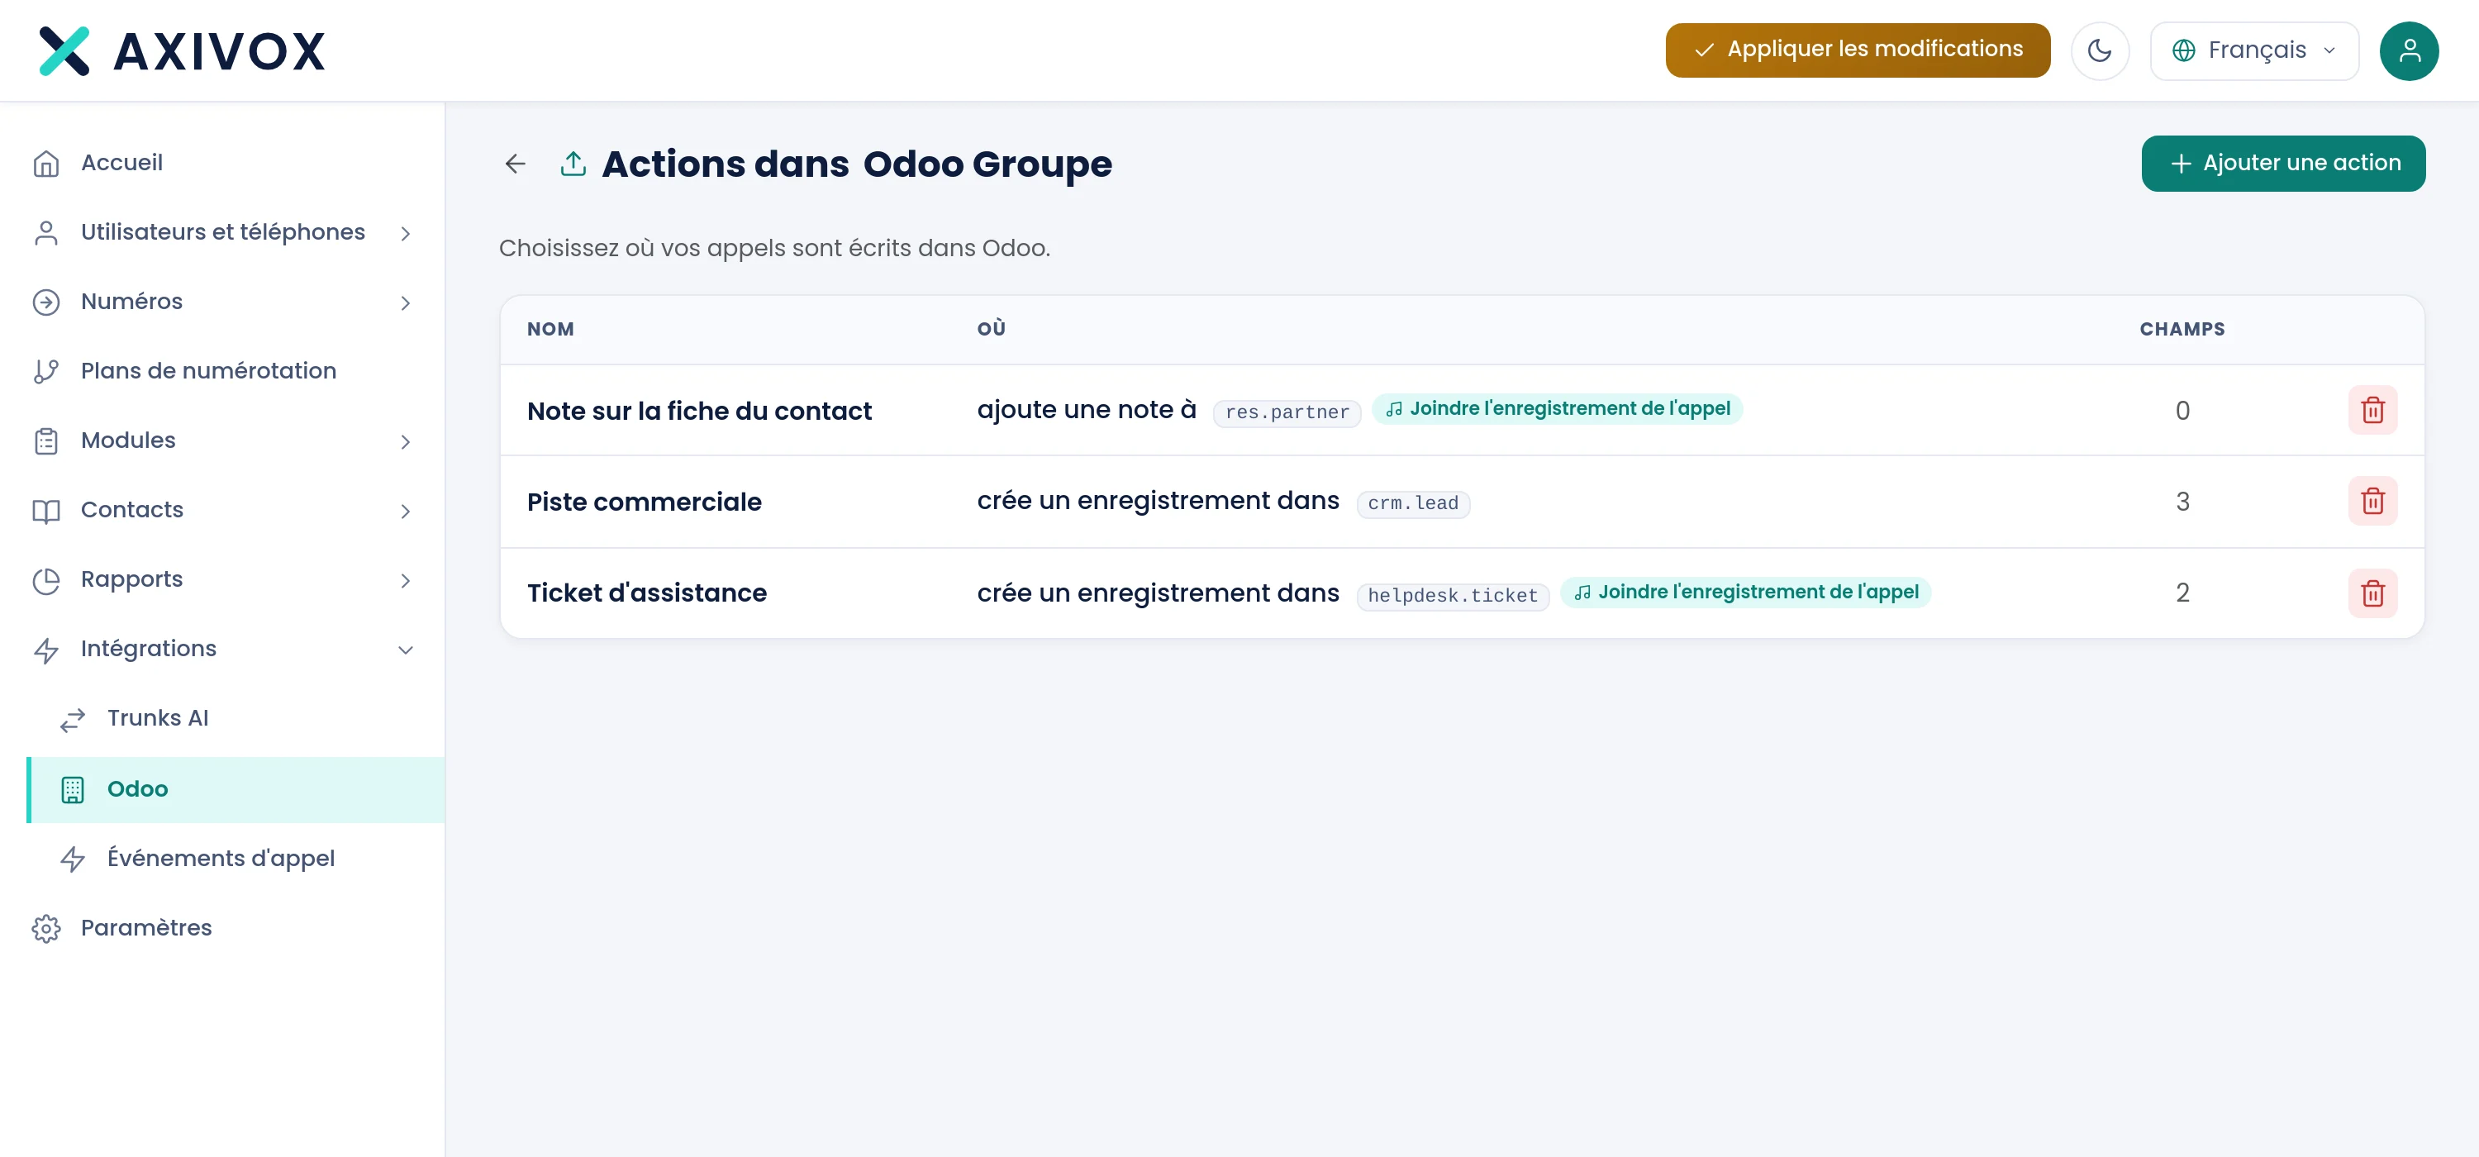
Task: Click Joindre l'enregistrement badge on helpdesk.ticket row
Action: (x=1746, y=591)
